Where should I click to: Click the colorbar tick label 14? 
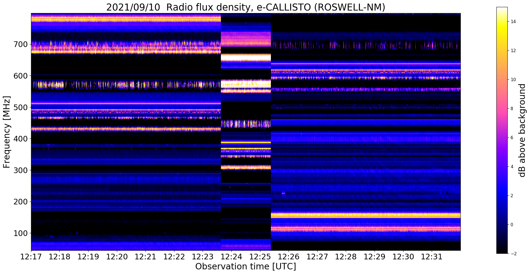click(x=513, y=22)
